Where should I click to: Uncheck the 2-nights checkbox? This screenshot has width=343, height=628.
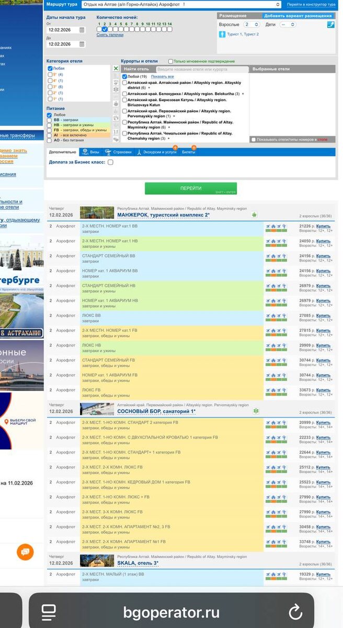point(105,29)
